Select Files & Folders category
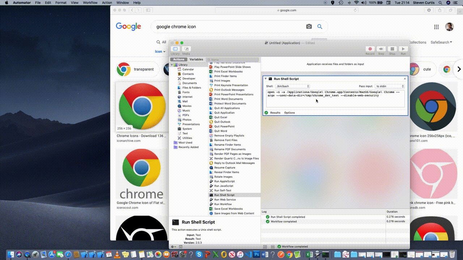 coord(191,88)
